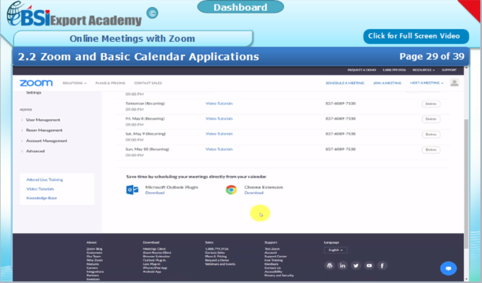Image resolution: width=482 pixels, height=283 pixels.
Task: Open Outlook Plug-in footer link
Action: pos(154,260)
